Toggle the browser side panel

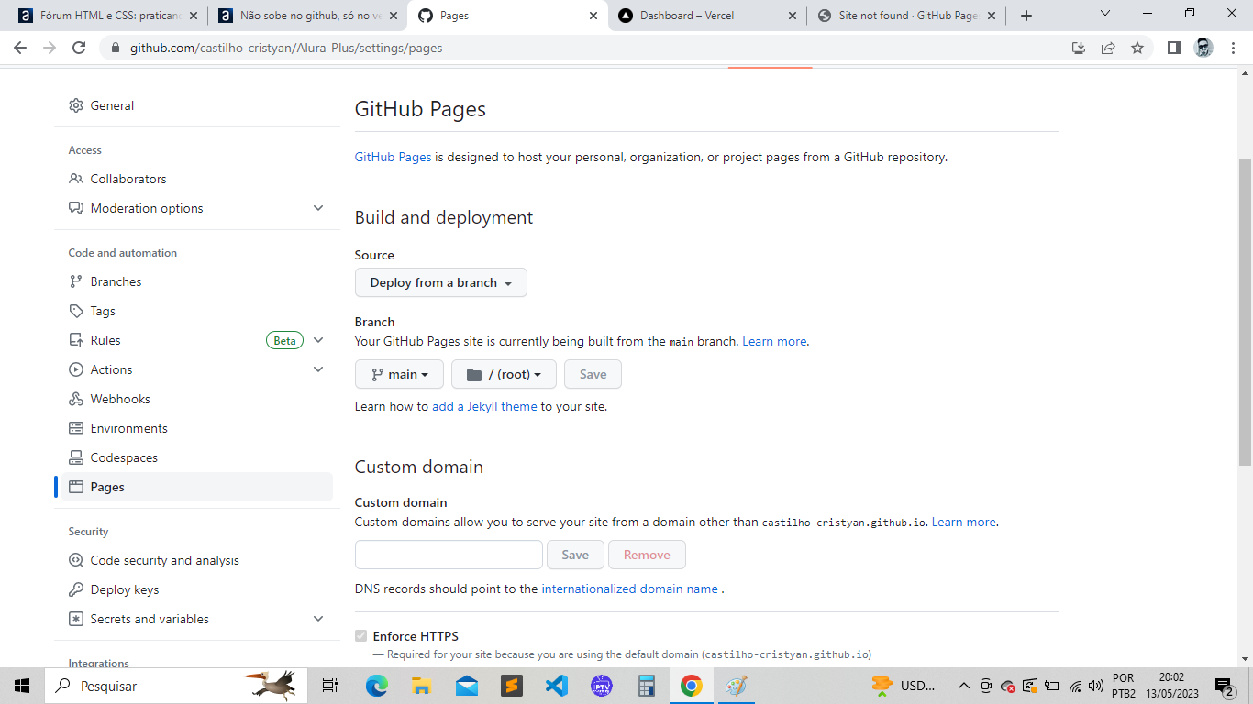[x=1174, y=48]
